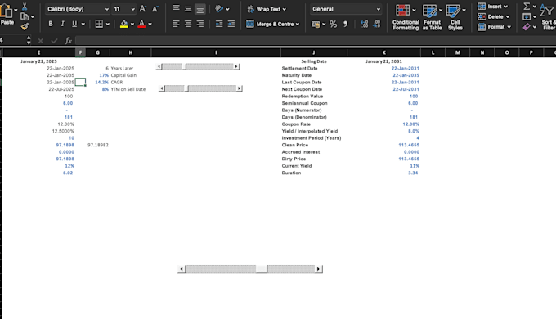The width and height of the screenshot is (556, 319).
Task: Click the AutoSum sigma icon
Action: [527, 7]
